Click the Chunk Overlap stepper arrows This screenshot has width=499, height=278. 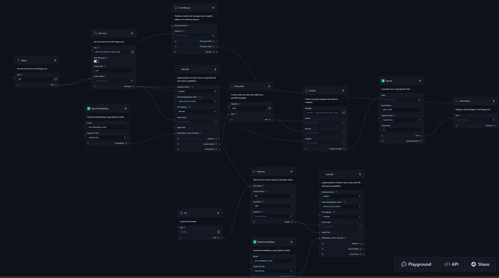pos(291,196)
